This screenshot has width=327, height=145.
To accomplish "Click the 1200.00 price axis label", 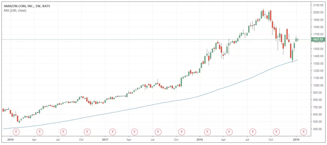I will (318, 71).
